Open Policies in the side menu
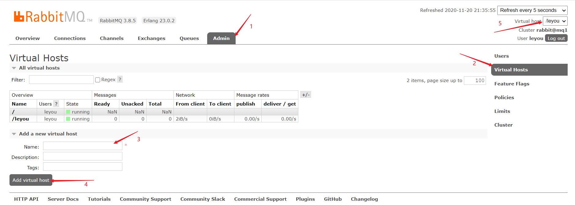 point(504,97)
